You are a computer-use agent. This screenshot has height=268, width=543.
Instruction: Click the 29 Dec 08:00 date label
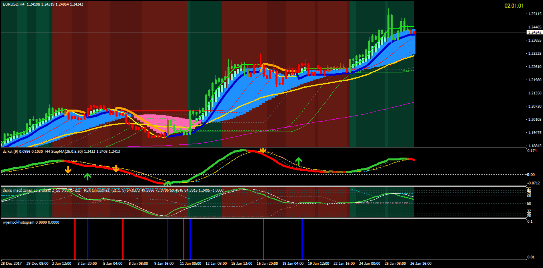coord(38,264)
